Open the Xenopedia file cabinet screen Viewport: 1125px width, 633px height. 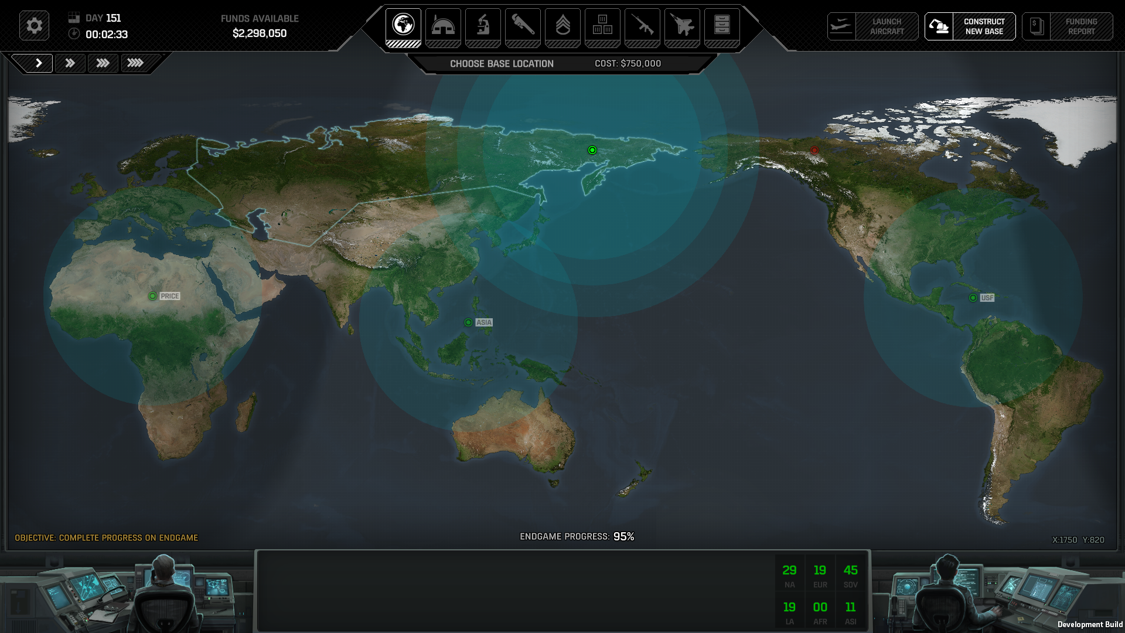point(722,28)
